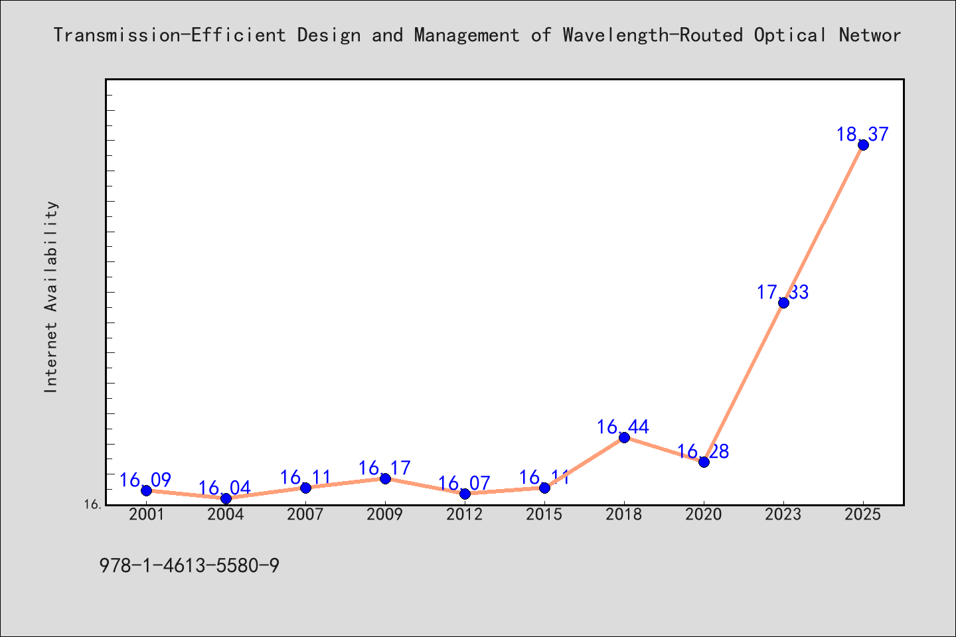Click the 18.37 value label
The width and height of the screenshot is (956, 637).
pyautogui.click(x=862, y=135)
